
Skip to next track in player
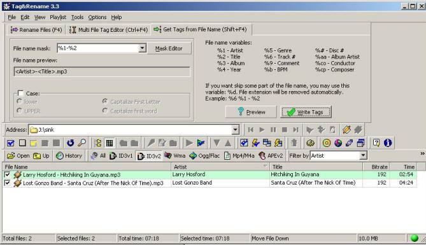(296, 130)
